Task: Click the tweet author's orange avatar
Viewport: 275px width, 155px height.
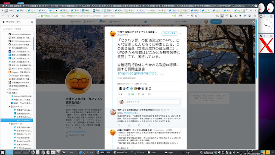Action: (x=113, y=34)
